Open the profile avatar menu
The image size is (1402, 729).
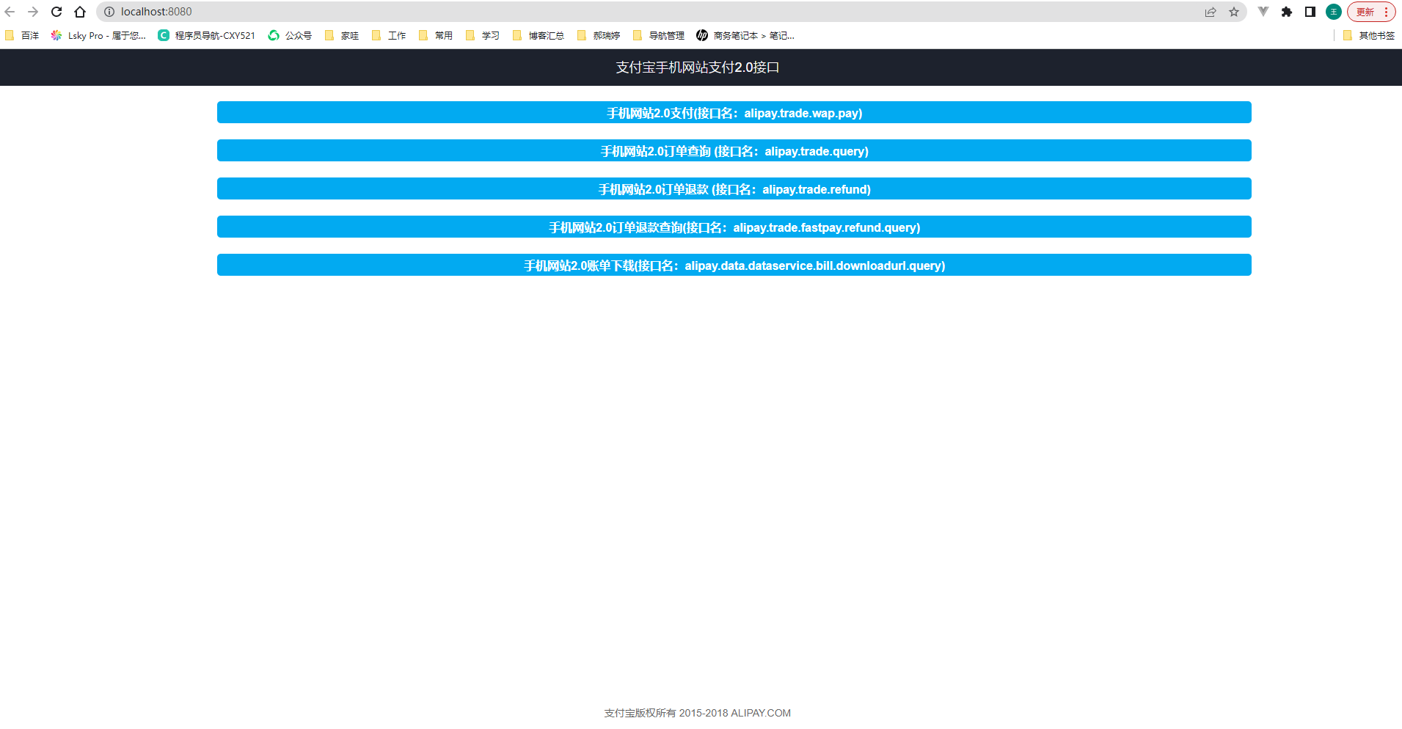[1334, 12]
